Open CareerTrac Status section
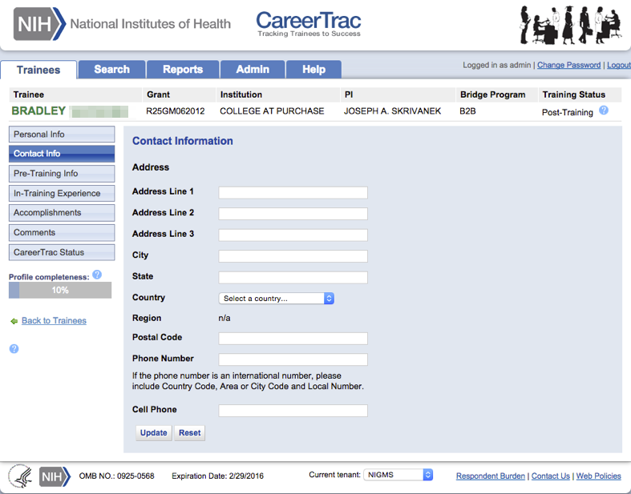 pos(62,252)
